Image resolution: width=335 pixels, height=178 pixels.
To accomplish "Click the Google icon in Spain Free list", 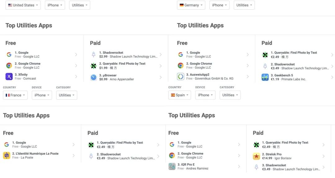I will (172, 145).
